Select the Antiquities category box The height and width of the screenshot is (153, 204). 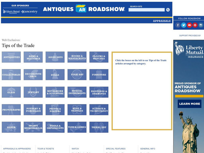click(x=11, y=57)
